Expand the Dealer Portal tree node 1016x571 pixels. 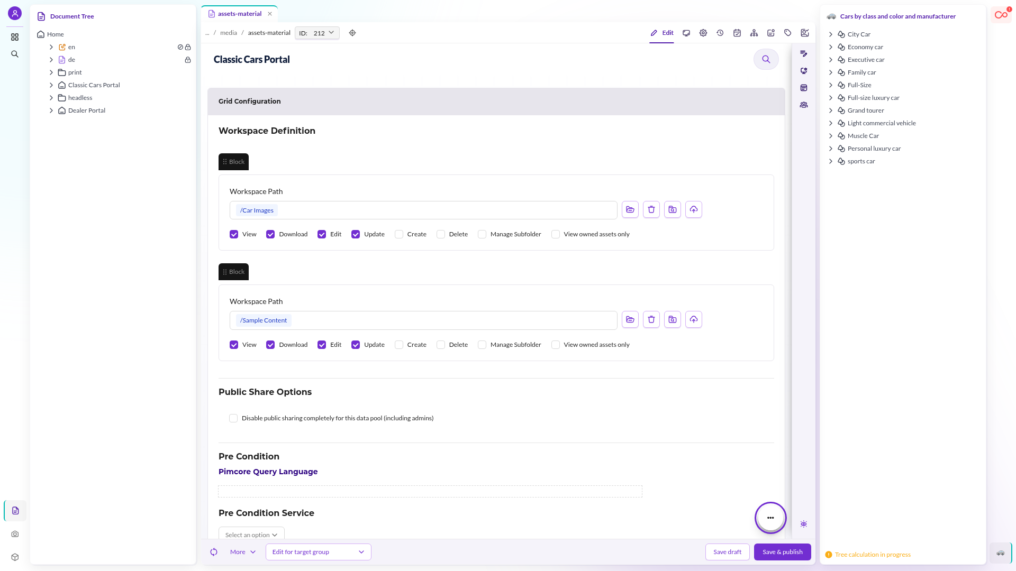(51, 110)
